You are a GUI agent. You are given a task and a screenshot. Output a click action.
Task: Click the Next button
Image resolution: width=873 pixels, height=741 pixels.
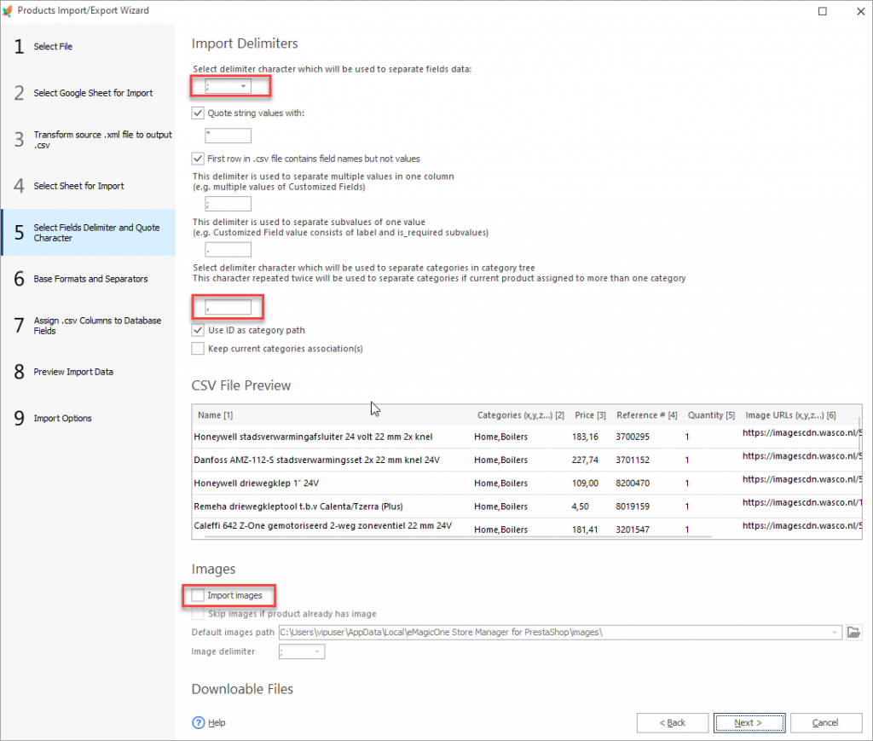(x=749, y=722)
